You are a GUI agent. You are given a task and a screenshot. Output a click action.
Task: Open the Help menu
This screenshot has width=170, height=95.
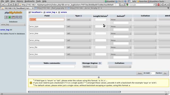44,1
